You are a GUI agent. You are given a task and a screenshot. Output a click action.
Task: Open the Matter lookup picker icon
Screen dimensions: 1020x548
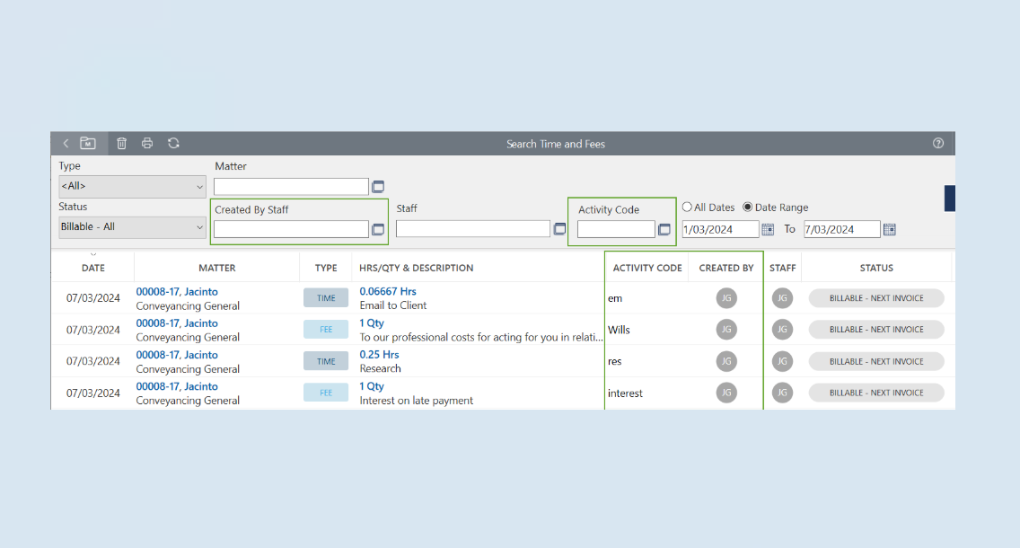pyautogui.click(x=378, y=187)
